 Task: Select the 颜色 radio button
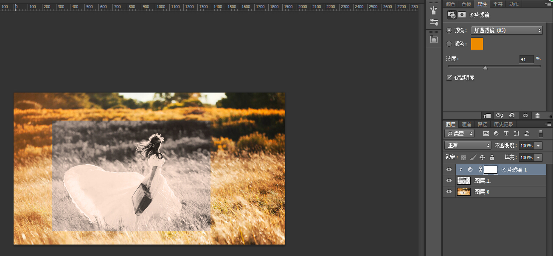point(449,44)
